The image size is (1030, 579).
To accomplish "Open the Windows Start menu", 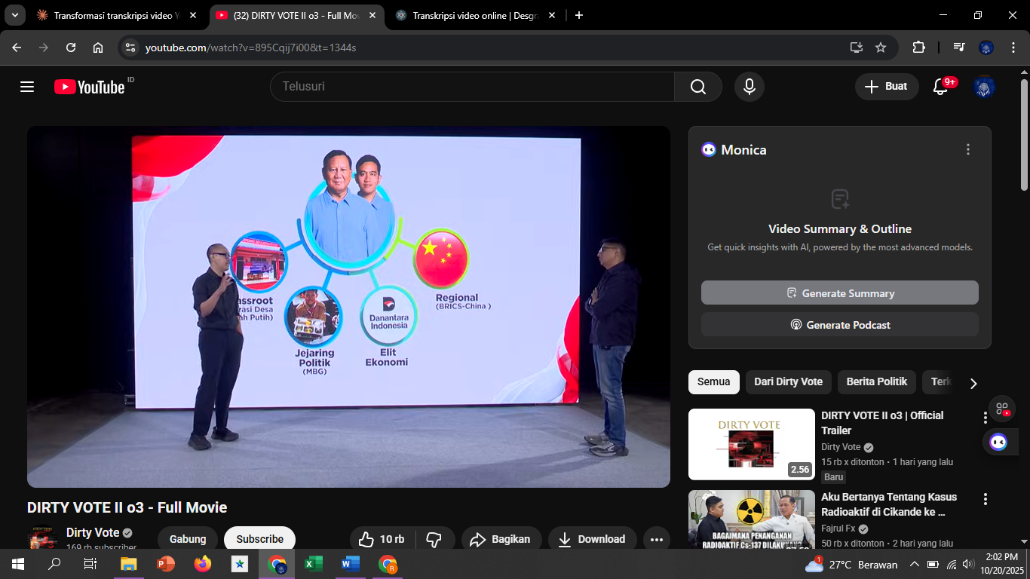I will (x=18, y=564).
